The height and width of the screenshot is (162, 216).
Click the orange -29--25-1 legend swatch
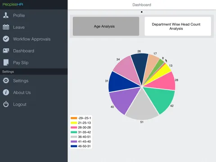click(74, 118)
